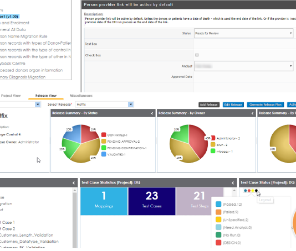296x251 pixels.
Task: Click the UnSpecified legend swatch
Action: click(218, 219)
